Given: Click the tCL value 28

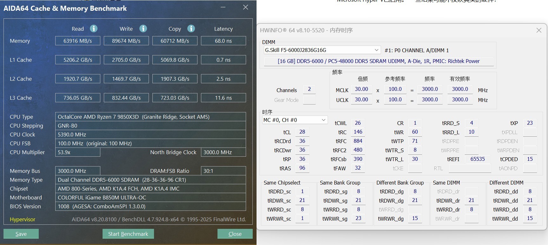Looking at the screenshot, I should 302,132.
